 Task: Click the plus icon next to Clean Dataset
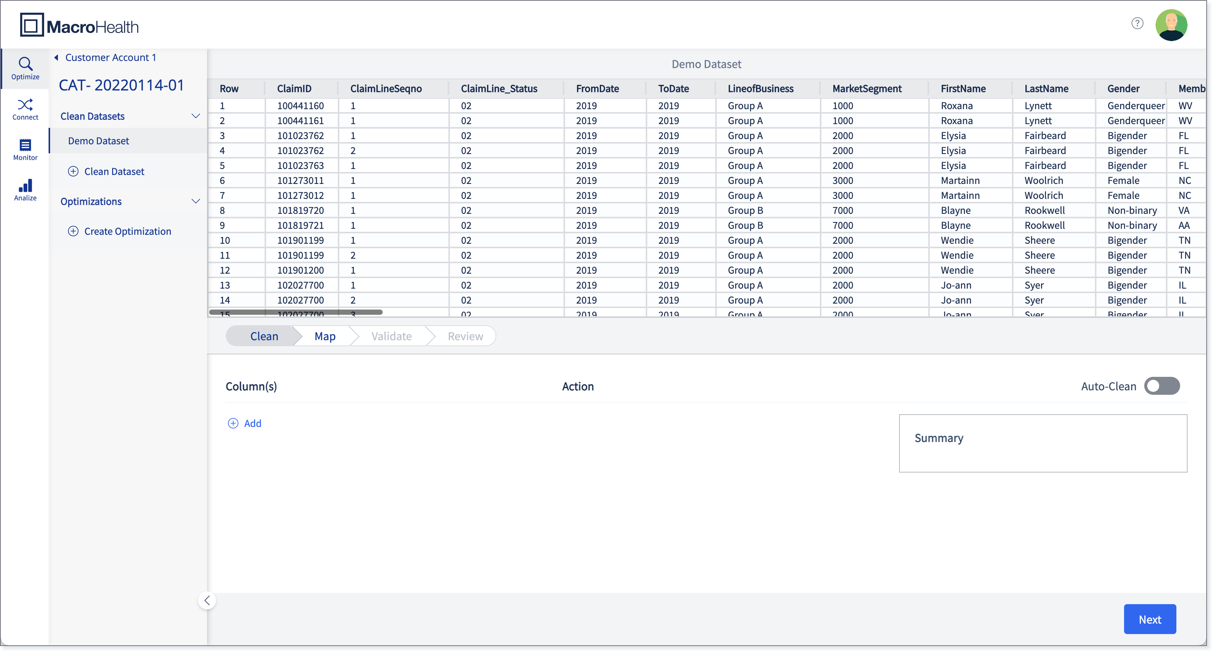(73, 172)
